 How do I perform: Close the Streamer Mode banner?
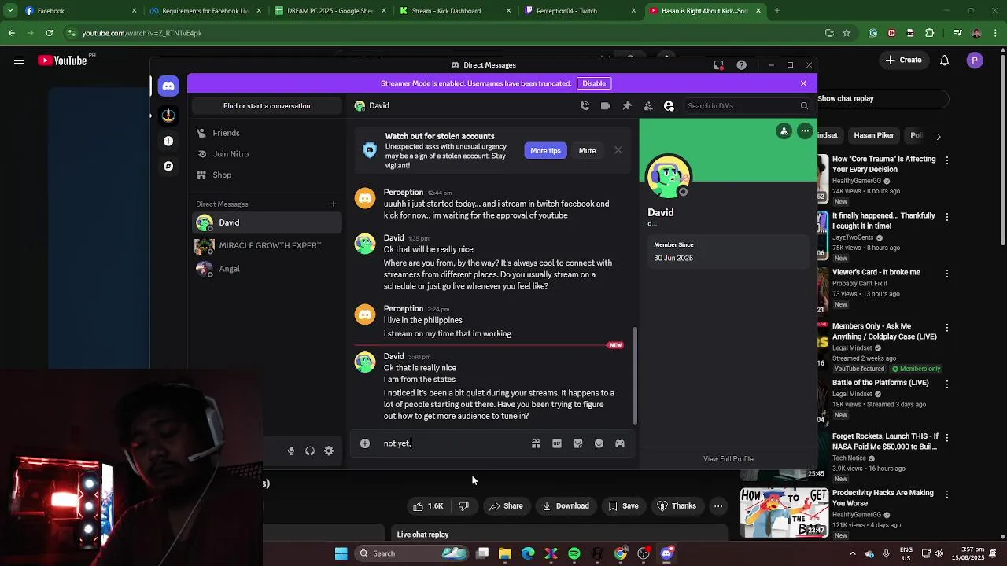(803, 83)
